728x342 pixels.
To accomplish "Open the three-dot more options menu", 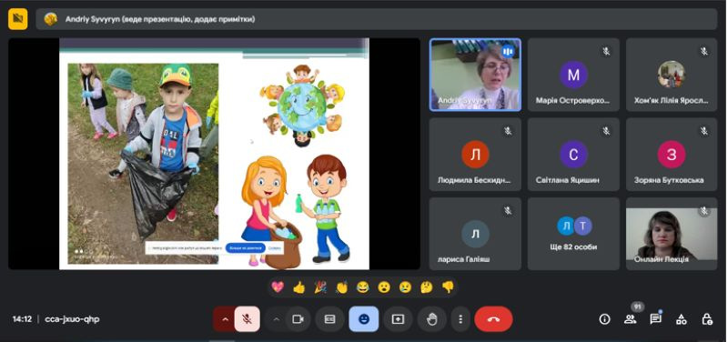I will (x=460, y=318).
